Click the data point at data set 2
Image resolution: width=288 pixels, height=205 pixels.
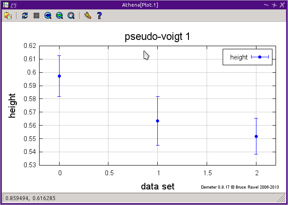tap(256, 136)
